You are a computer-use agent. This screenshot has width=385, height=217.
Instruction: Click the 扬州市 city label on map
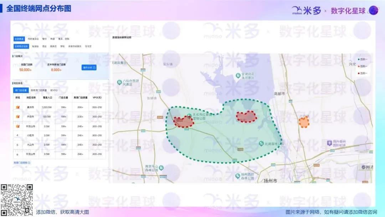[270, 181]
